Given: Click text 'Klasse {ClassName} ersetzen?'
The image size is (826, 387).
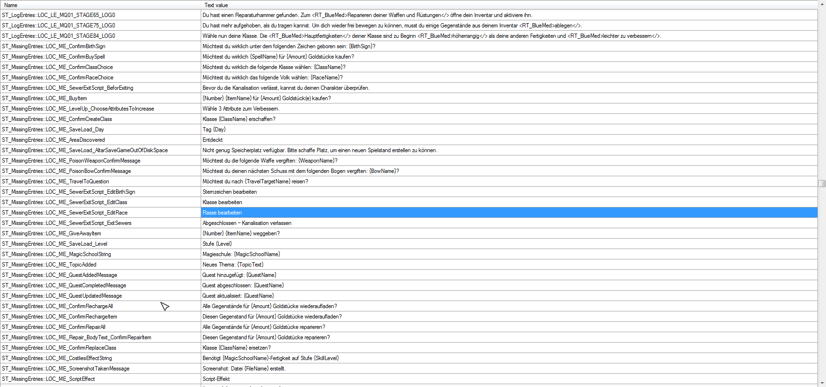Looking at the screenshot, I should click(237, 348).
